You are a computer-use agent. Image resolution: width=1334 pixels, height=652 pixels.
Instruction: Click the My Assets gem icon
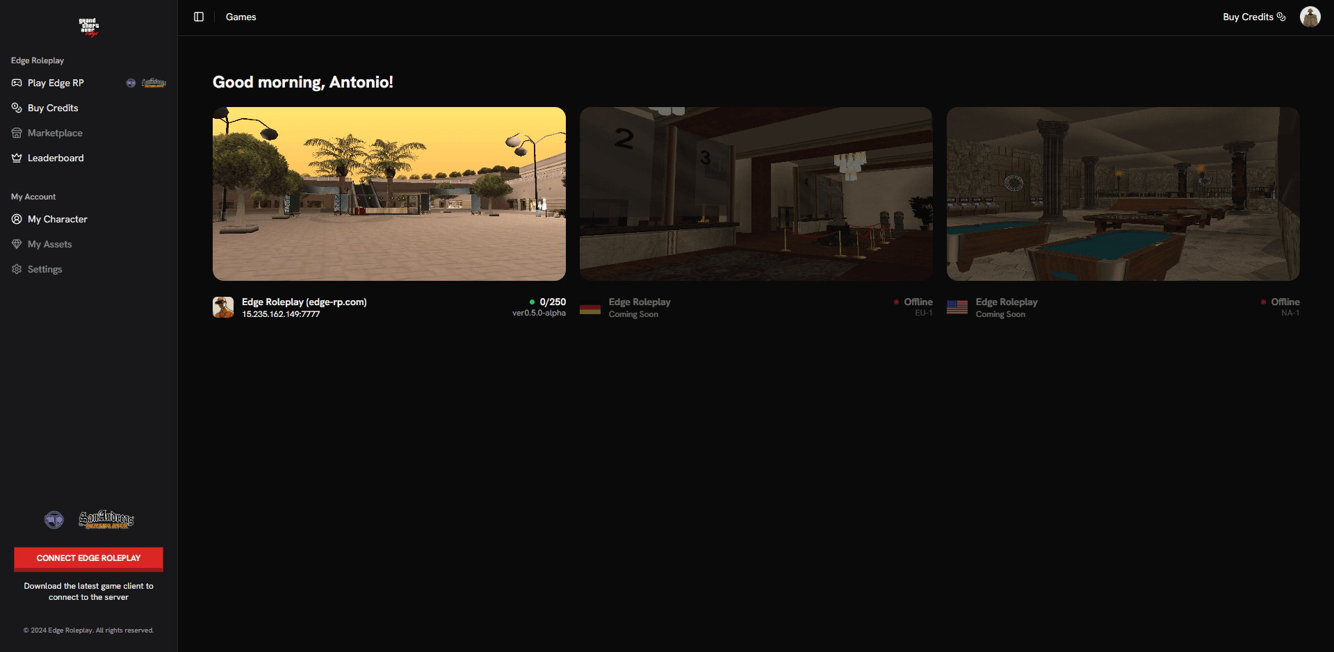click(x=17, y=244)
